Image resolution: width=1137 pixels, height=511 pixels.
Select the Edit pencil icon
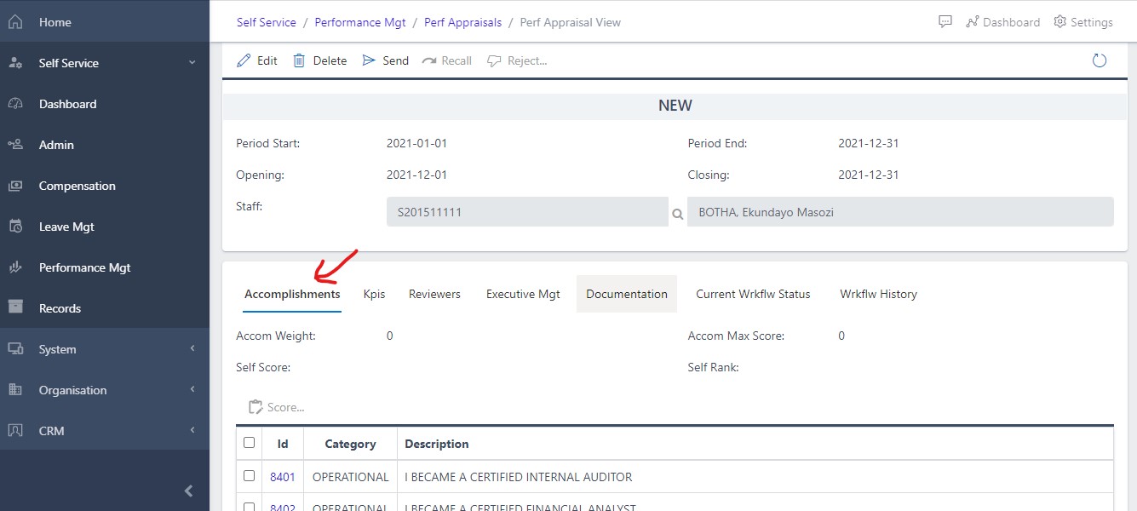[x=247, y=60]
